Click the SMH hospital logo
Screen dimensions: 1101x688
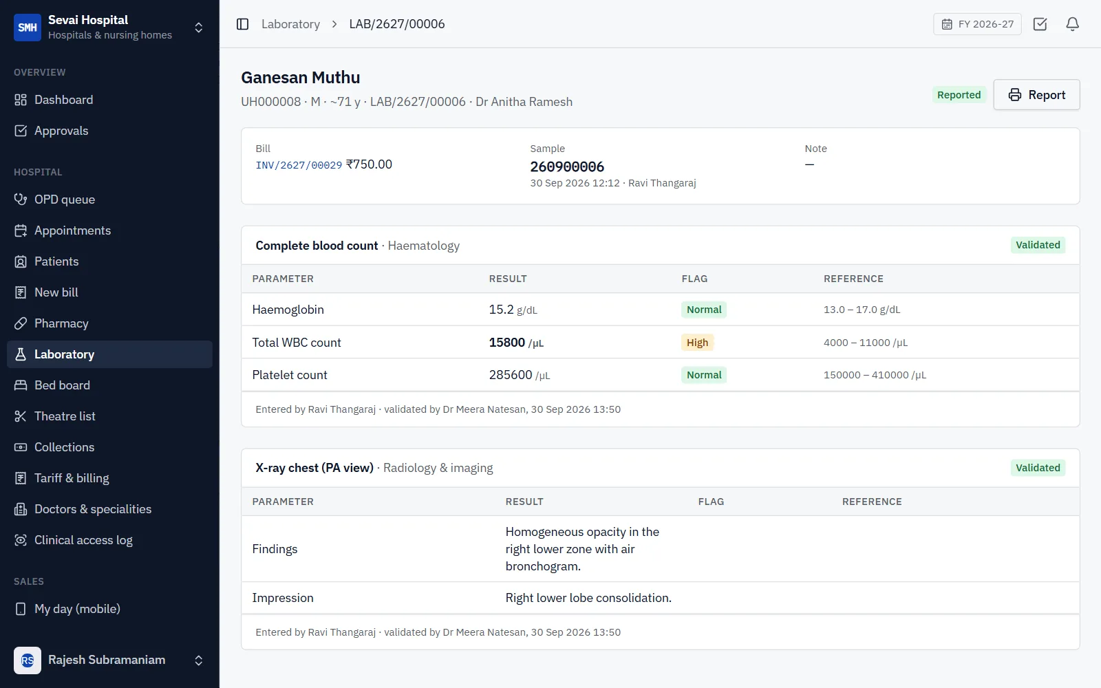click(x=28, y=28)
